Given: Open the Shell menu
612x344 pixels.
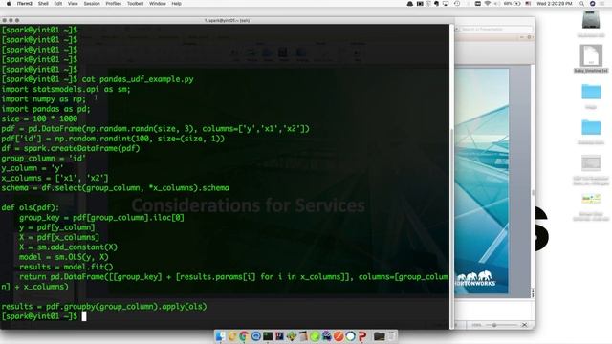Looking at the screenshot, I should tap(43, 4).
